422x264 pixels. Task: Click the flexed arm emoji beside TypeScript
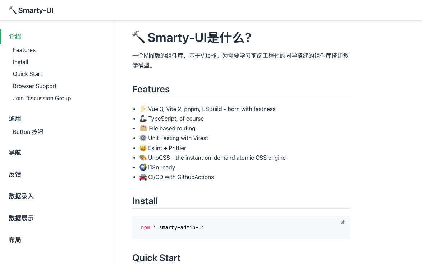point(143,119)
